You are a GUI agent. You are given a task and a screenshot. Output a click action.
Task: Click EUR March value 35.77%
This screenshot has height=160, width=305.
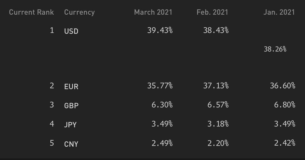(160, 86)
